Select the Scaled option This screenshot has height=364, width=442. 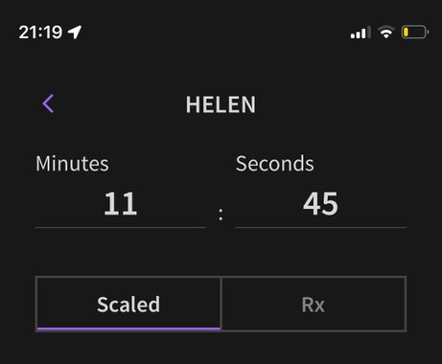tap(128, 304)
